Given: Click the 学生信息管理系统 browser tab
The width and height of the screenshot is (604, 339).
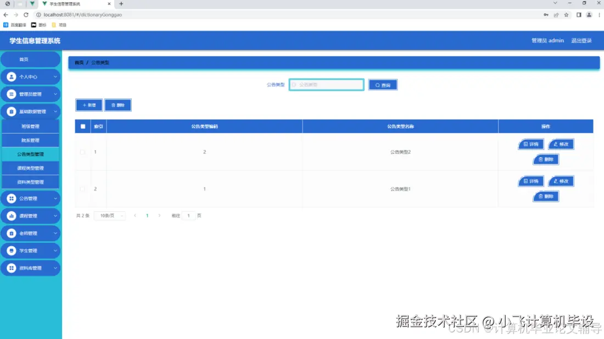Looking at the screenshot, I should 76,4.
